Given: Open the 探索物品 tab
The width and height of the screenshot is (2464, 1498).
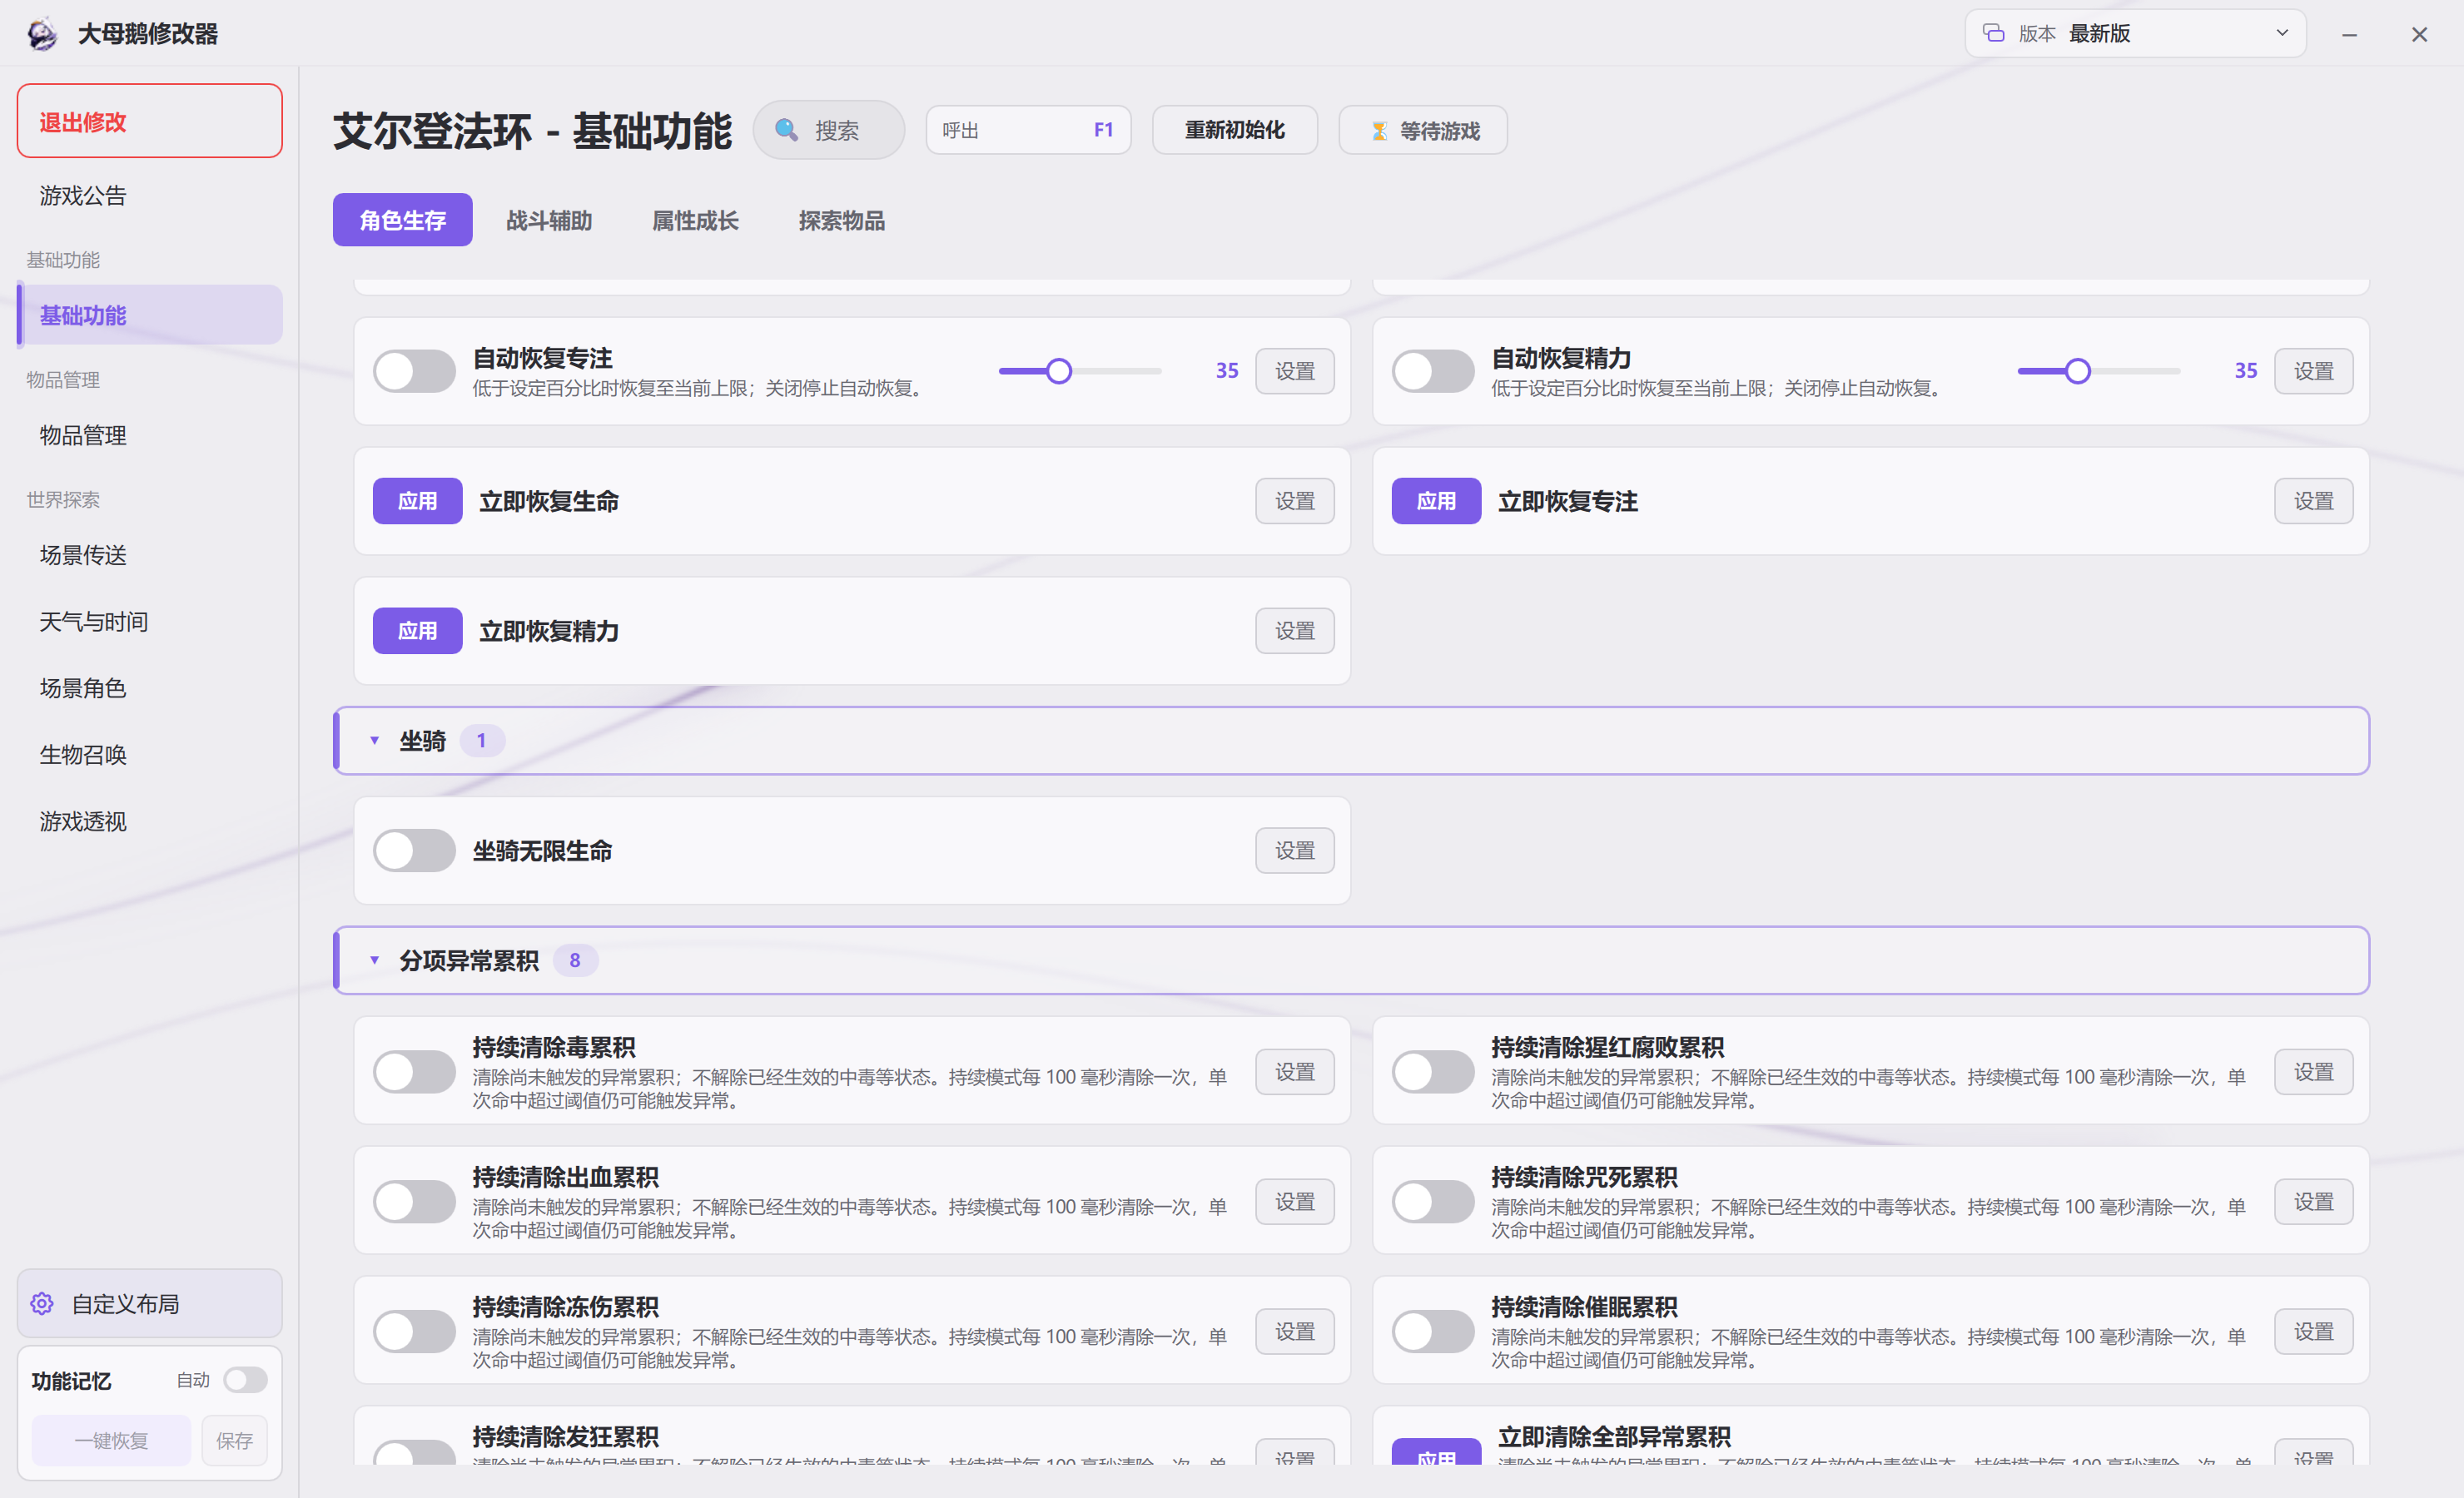Looking at the screenshot, I should click(841, 220).
